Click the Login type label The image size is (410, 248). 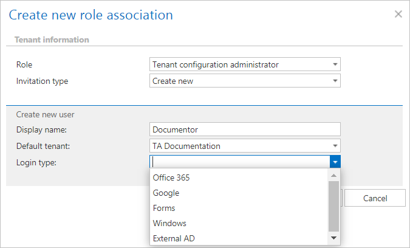point(36,162)
